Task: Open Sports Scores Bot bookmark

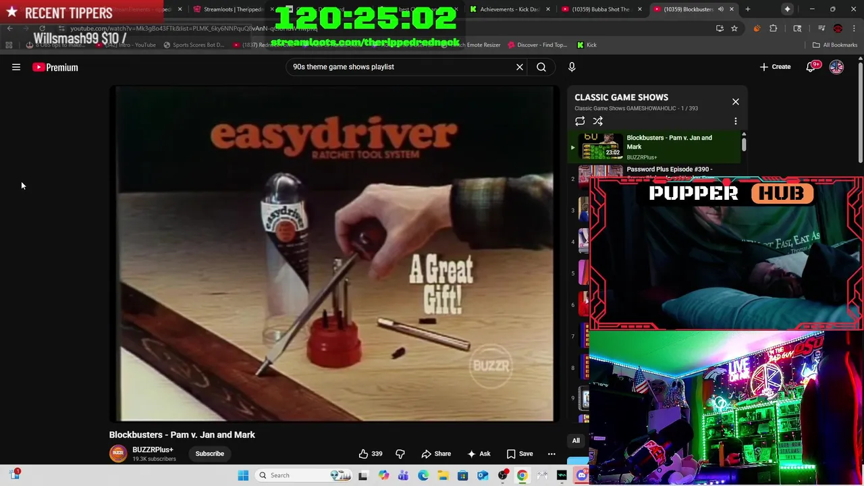Action: click(x=194, y=45)
